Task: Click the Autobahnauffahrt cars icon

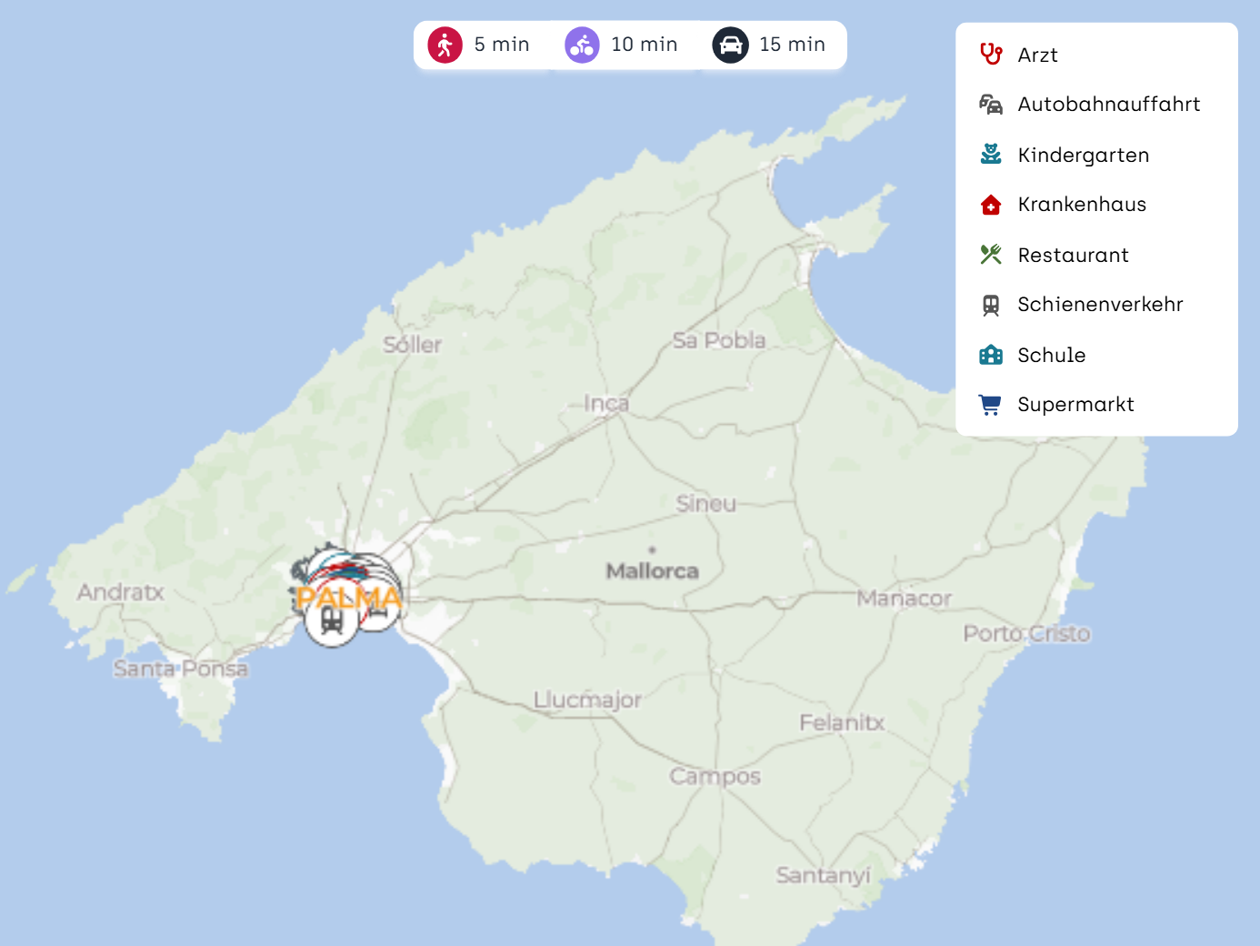Action: [991, 105]
